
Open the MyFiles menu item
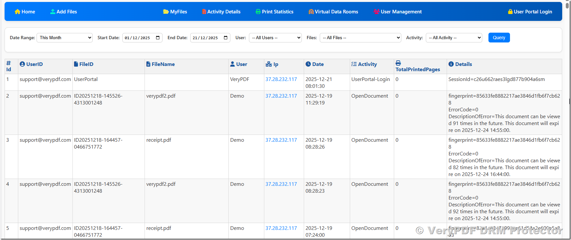(175, 12)
